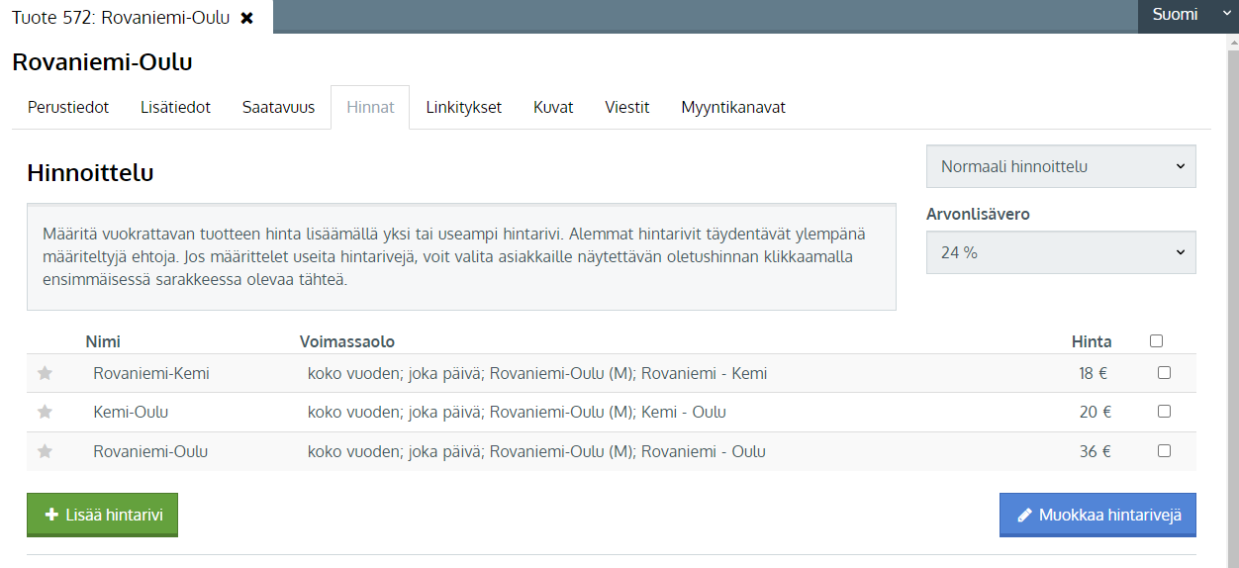This screenshot has height=568, width=1239.
Task: Open the Suomi language selector
Action: point(1187,15)
